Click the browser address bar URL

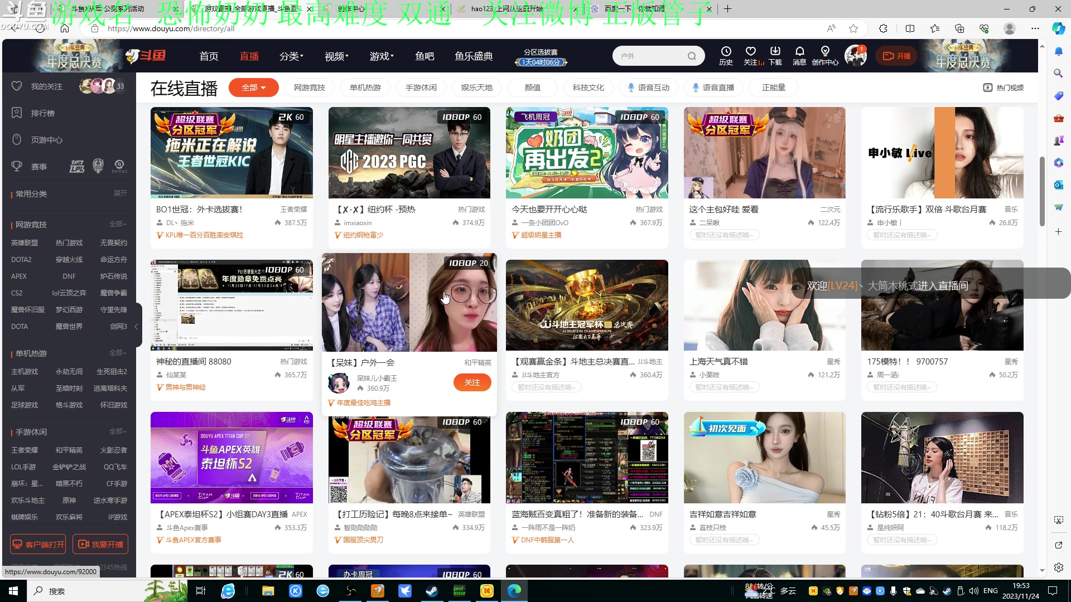pyautogui.click(x=171, y=28)
